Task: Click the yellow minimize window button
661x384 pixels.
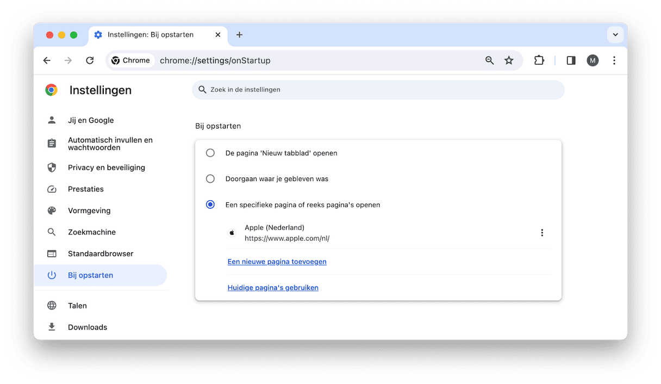Action: [x=61, y=35]
